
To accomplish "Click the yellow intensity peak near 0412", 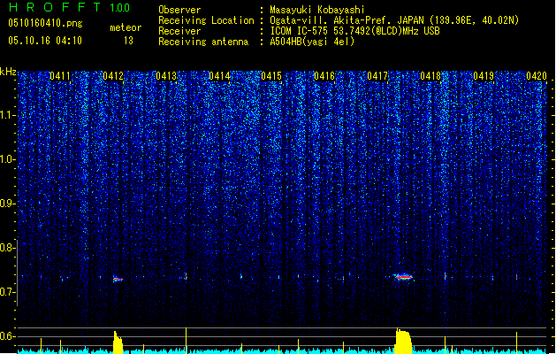I will 118,342.
